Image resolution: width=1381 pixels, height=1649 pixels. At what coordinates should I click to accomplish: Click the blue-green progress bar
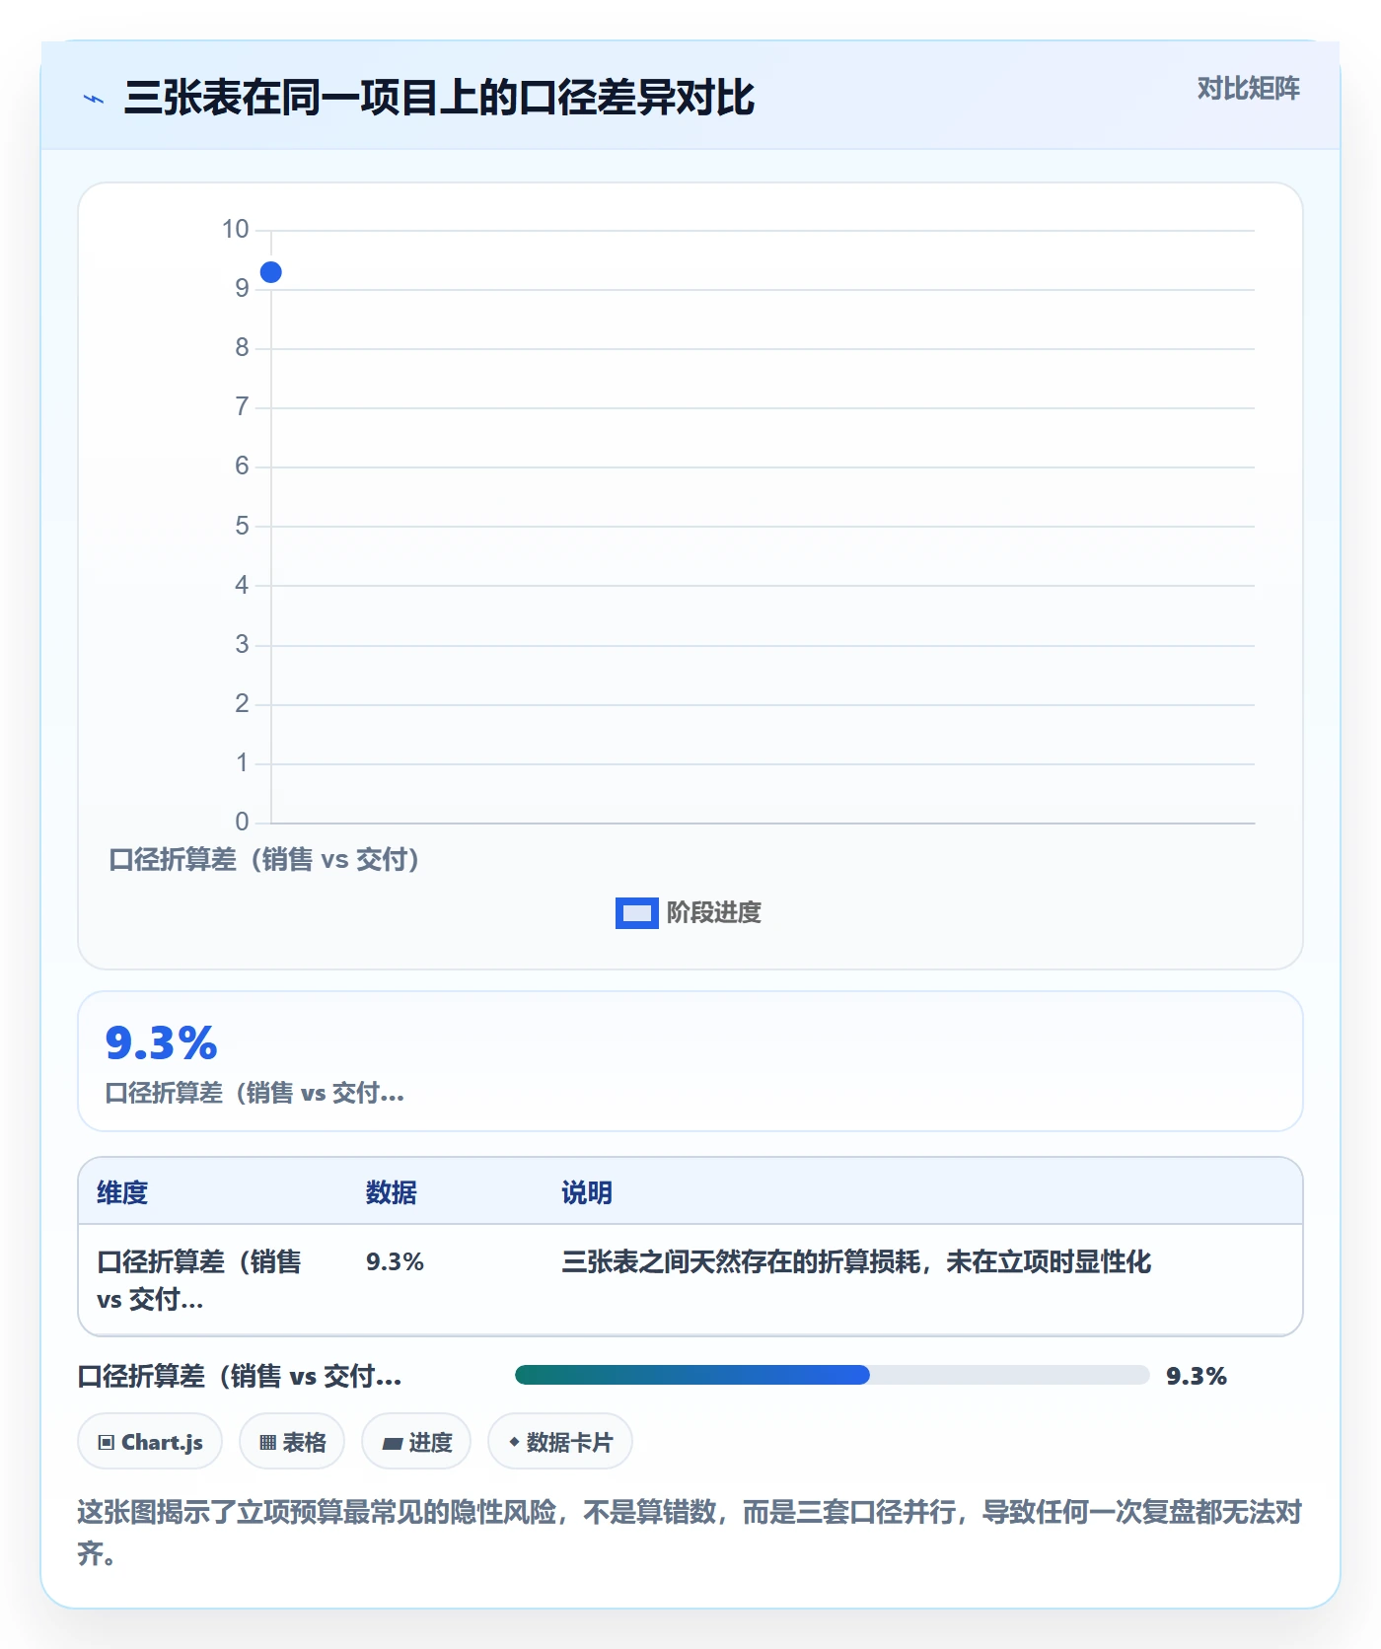click(832, 1375)
